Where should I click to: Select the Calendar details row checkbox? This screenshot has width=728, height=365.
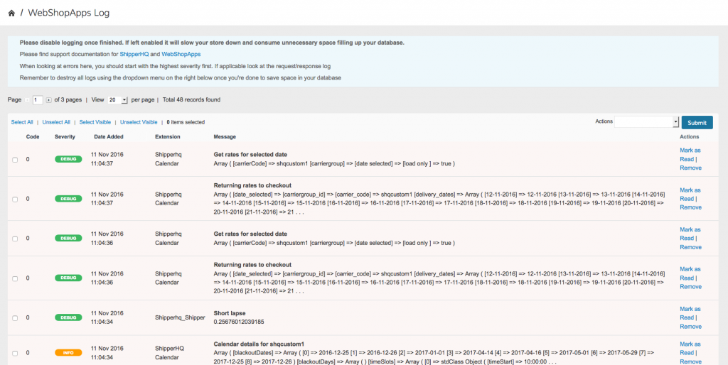click(15, 353)
